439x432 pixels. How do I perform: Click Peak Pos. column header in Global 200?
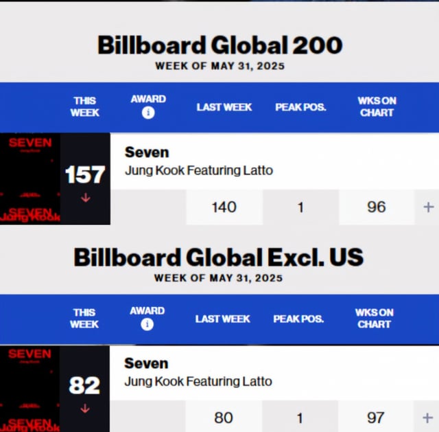[x=300, y=107]
